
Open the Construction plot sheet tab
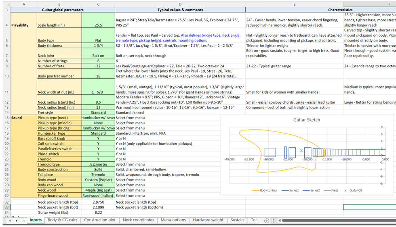[99, 220]
